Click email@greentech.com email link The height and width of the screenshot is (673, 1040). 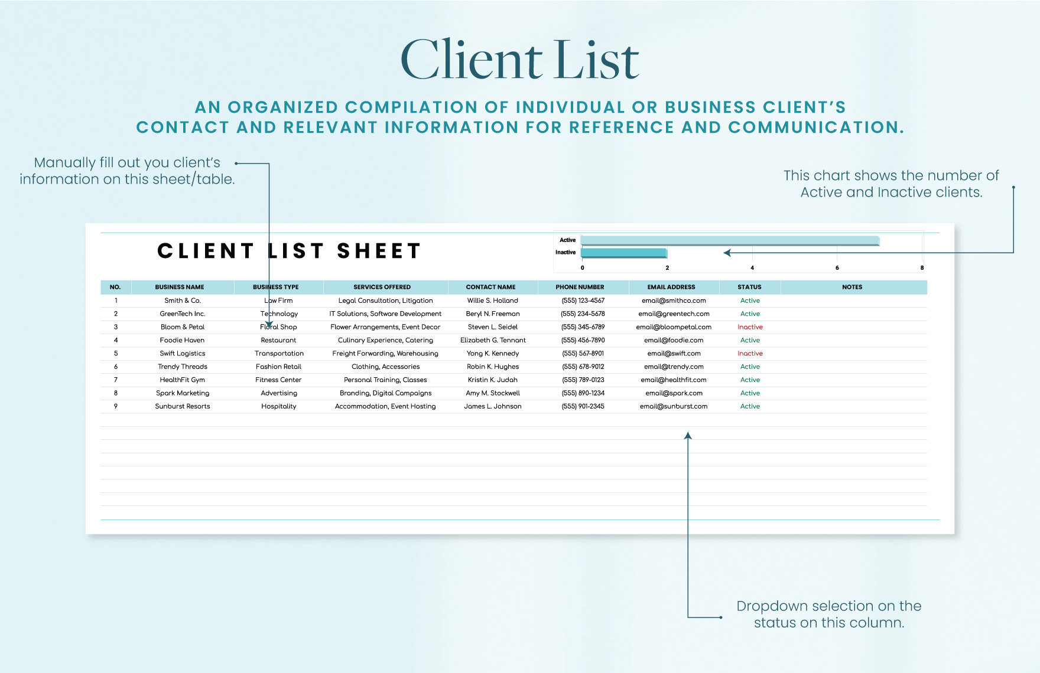click(x=673, y=313)
